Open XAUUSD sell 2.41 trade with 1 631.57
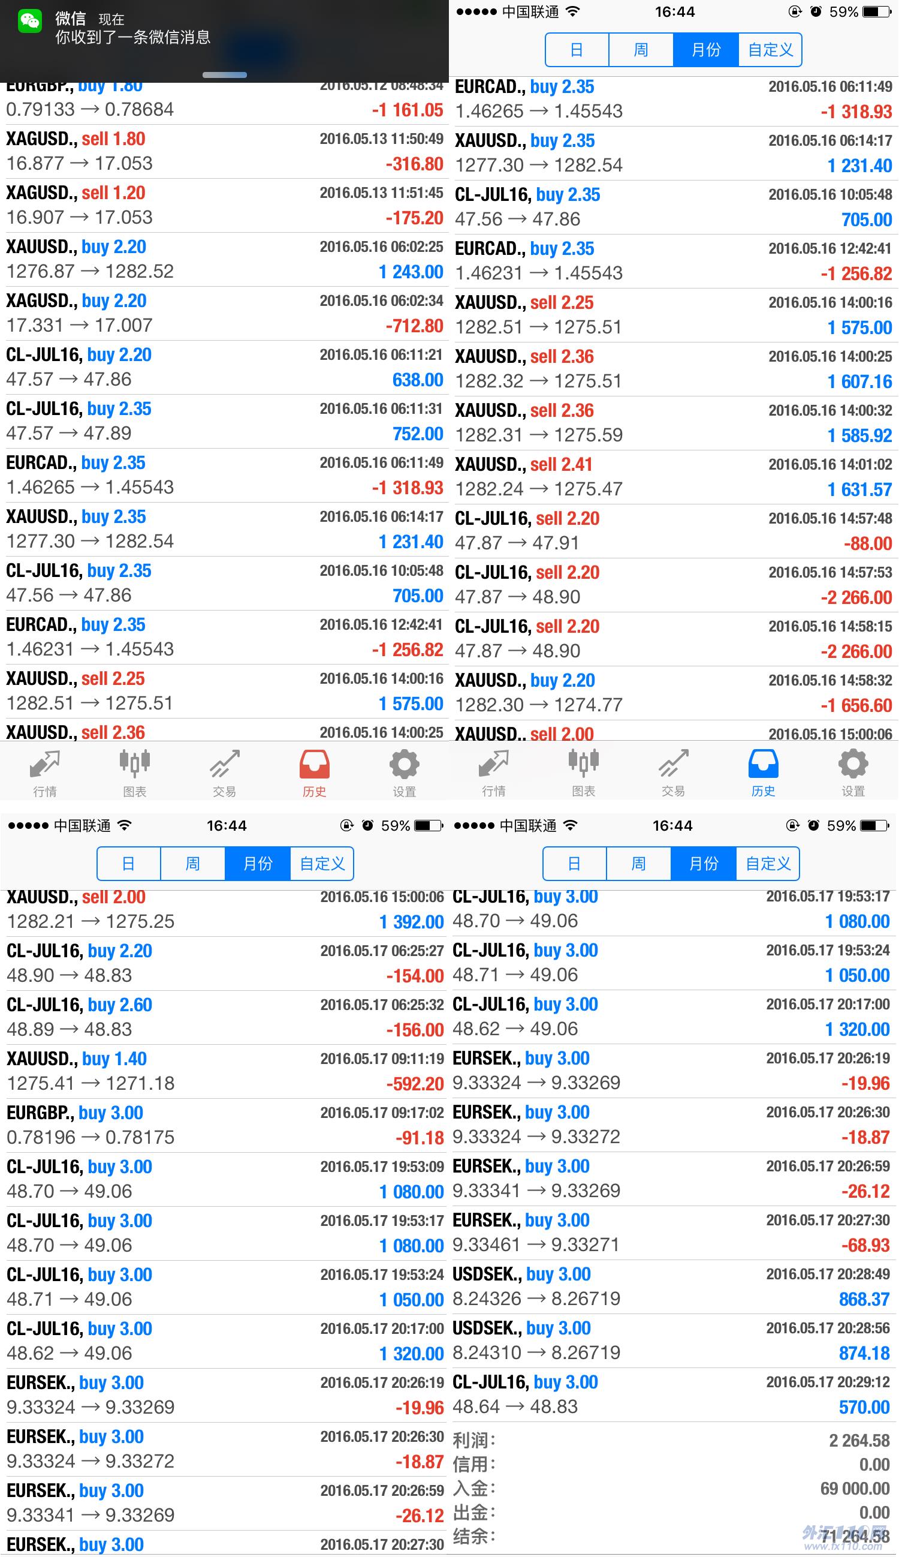The width and height of the screenshot is (899, 1557). pos(674,477)
